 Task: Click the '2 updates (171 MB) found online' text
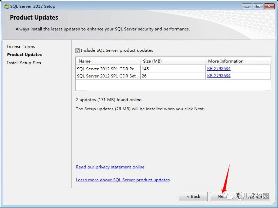click(x=109, y=100)
